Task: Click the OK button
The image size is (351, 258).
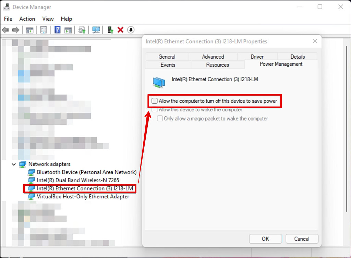Action: pyautogui.click(x=265, y=239)
